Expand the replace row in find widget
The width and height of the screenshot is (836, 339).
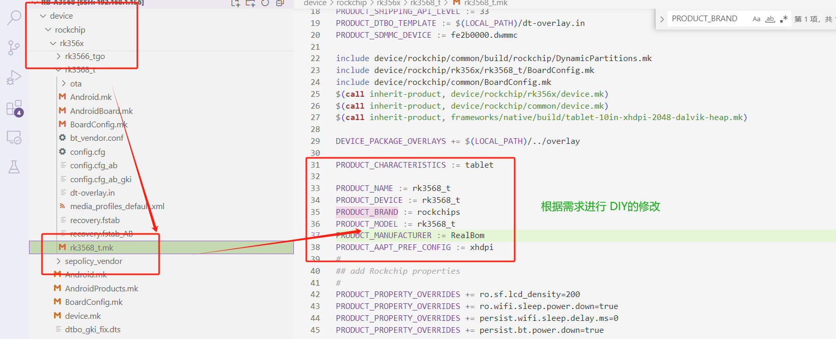point(662,19)
